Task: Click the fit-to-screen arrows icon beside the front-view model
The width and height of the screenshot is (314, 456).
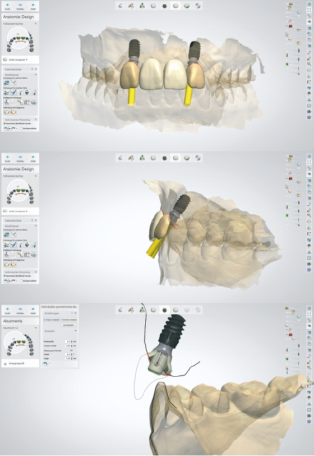Action: 309,10
